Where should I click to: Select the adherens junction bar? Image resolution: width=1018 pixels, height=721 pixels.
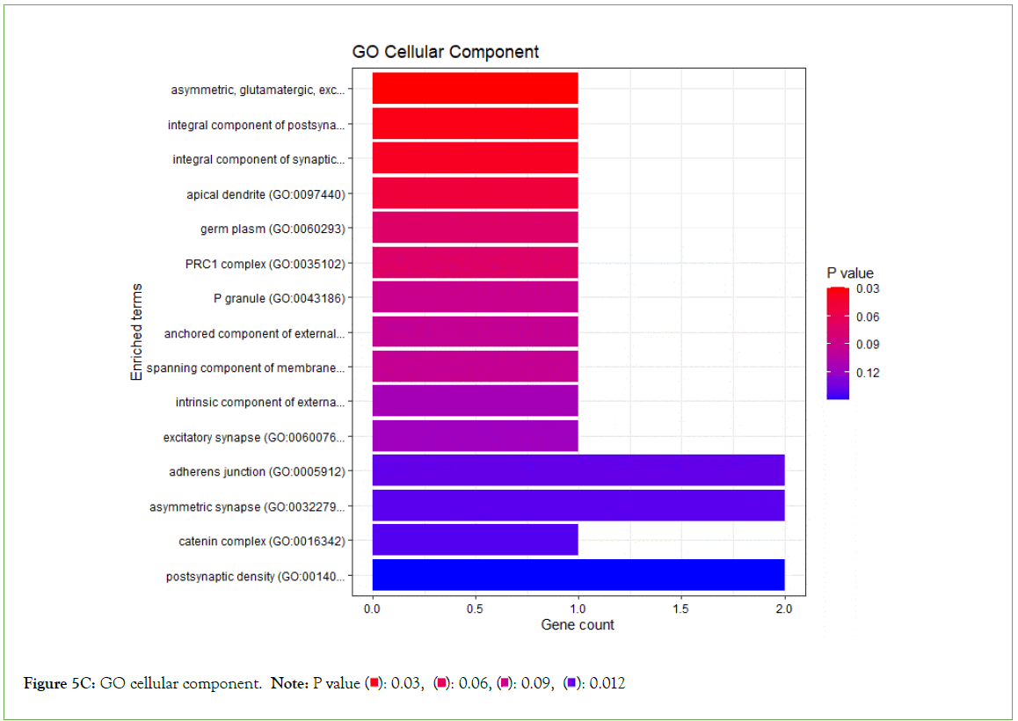tap(578, 471)
